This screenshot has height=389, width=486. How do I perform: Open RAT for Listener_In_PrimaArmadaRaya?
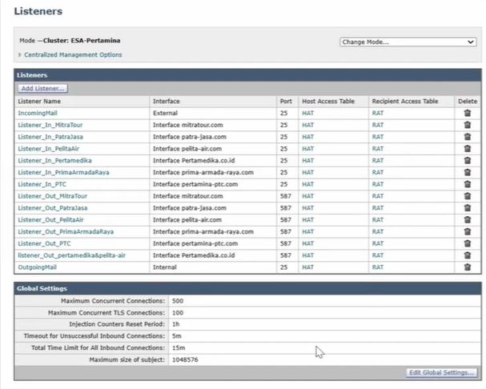coord(378,172)
